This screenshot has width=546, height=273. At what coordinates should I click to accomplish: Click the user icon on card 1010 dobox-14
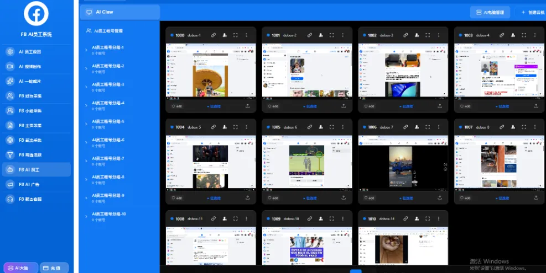click(x=417, y=219)
